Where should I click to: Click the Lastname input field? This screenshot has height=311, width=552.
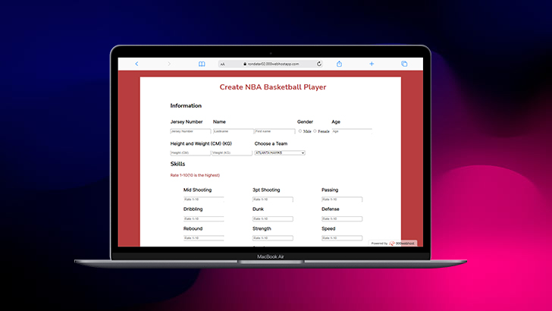click(233, 131)
